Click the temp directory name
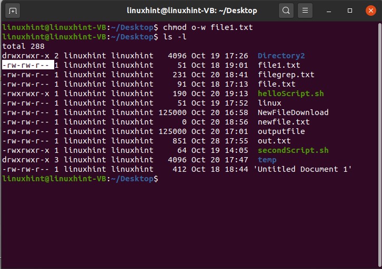The height and width of the screenshot is (269, 382). (x=267, y=160)
